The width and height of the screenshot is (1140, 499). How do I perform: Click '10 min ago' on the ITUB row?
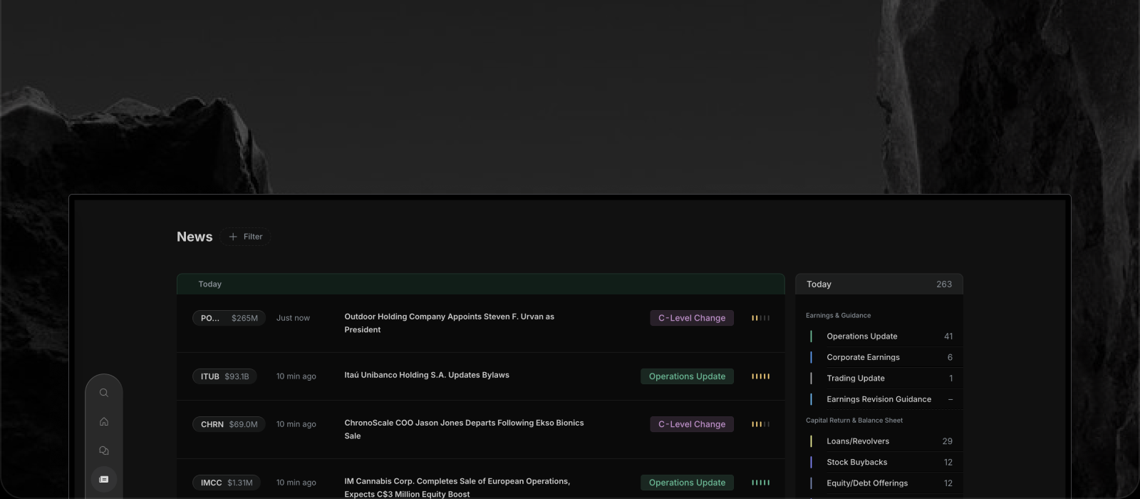point(296,376)
